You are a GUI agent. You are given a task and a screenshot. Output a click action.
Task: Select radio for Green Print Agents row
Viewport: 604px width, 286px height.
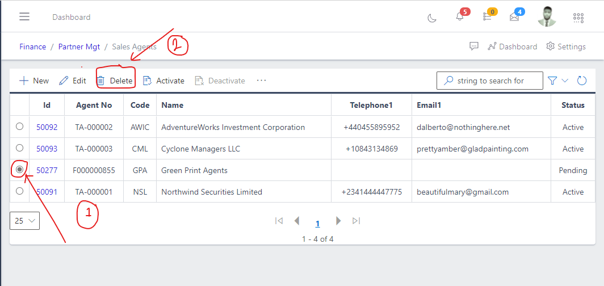tap(19, 169)
